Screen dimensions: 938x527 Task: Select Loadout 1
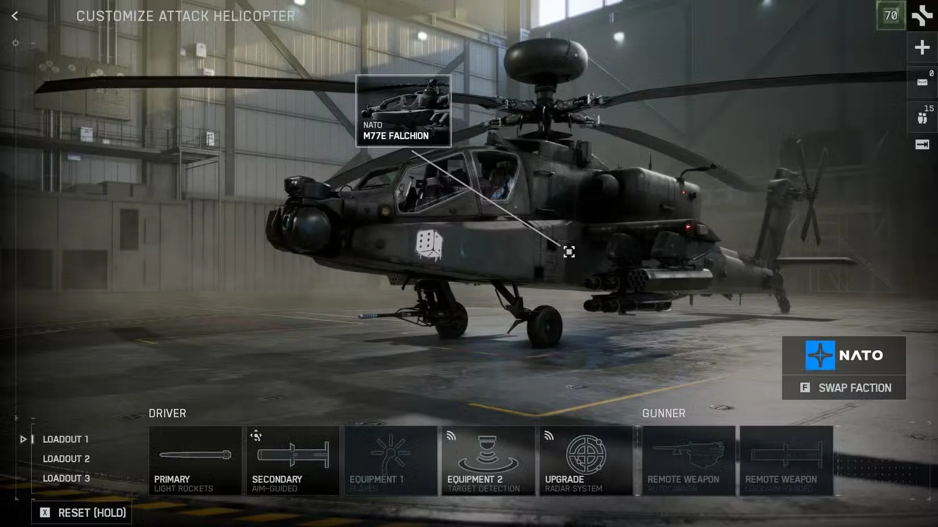click(65, 439)
